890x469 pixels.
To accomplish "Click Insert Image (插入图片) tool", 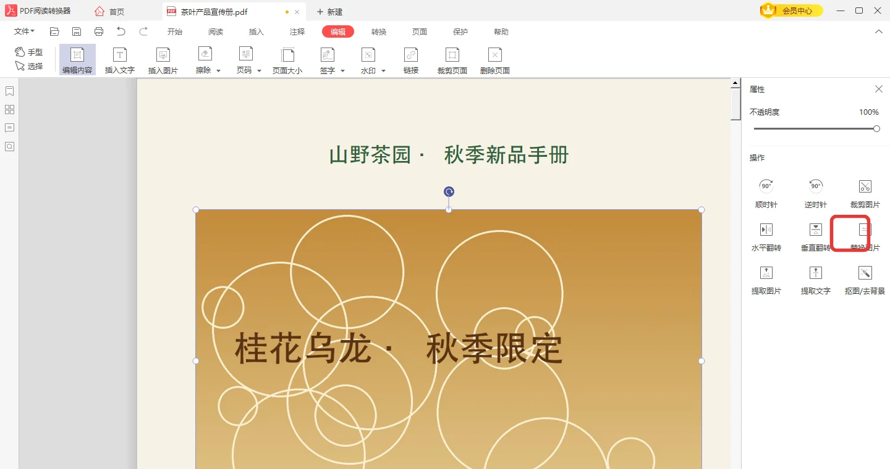I will (x=163, y=60).
